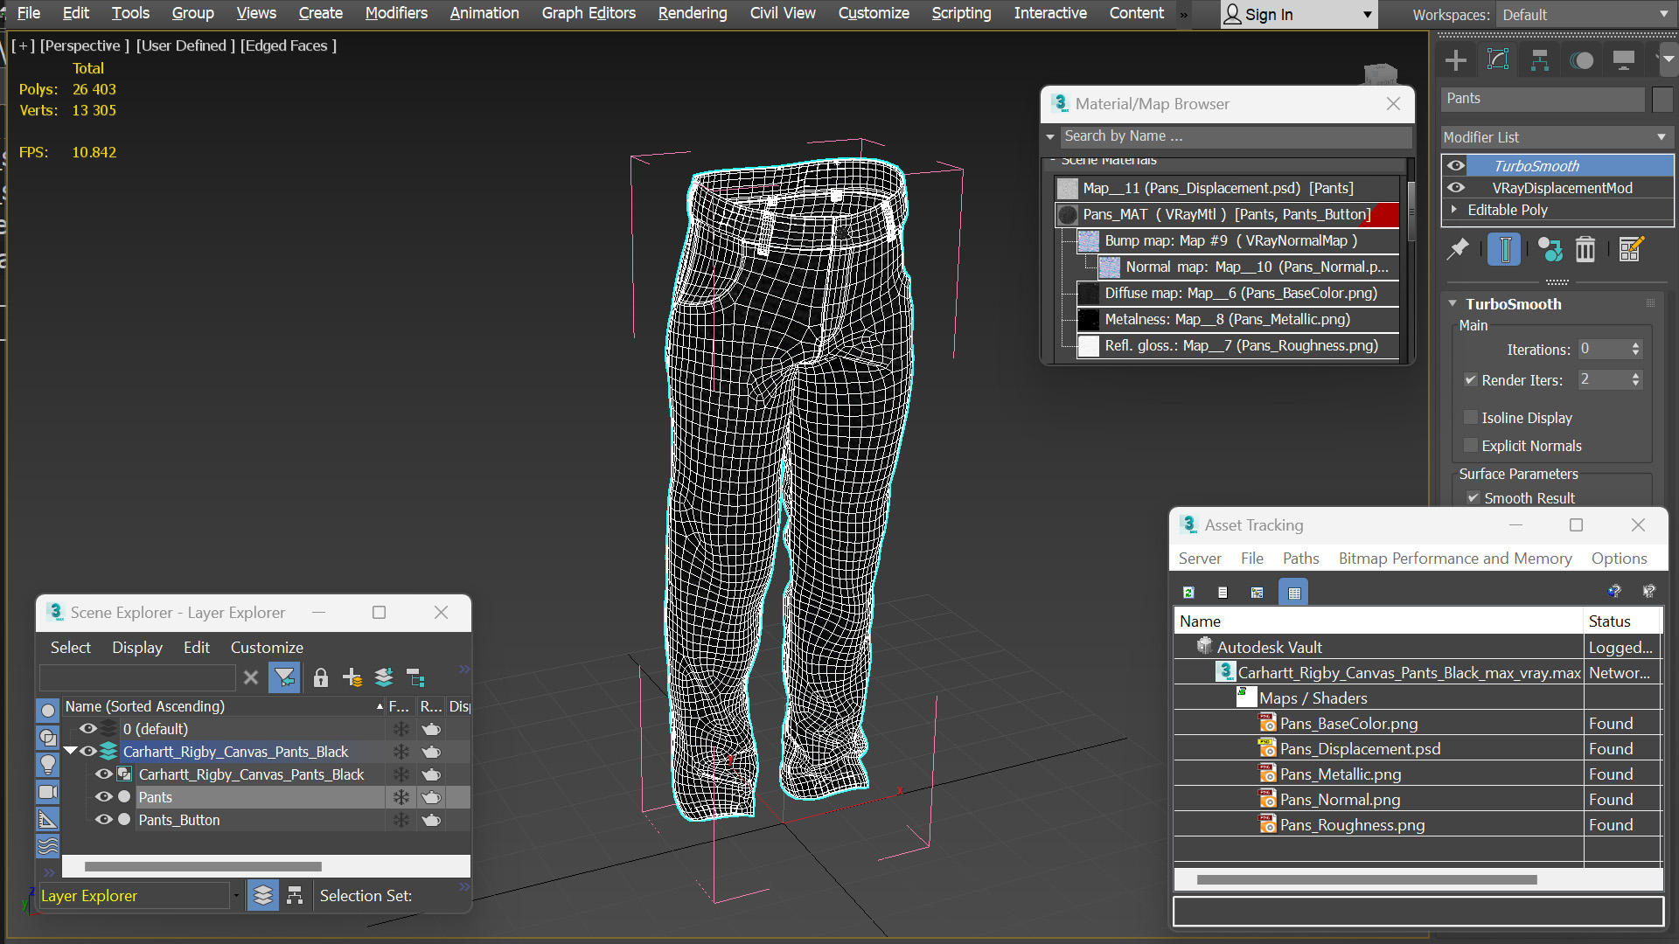Image resolution: width=1679 pixels, height=944 pixels.
Task: Click the Pants object color swatch
Action: (1662, 99)
